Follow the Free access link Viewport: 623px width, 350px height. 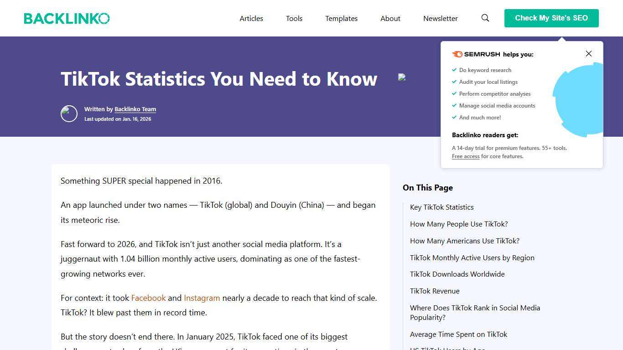pyautogui.click(x=465, y=156)
